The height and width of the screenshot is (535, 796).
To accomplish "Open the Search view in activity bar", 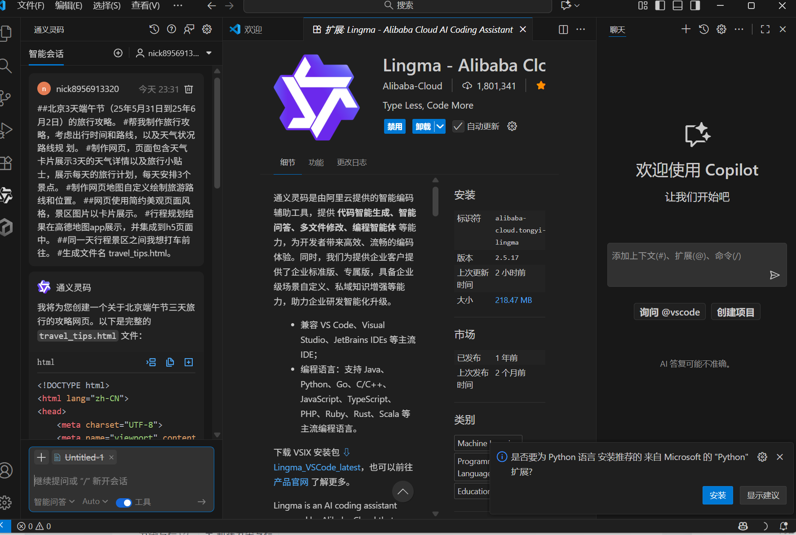I will click(x=6, y=66).
